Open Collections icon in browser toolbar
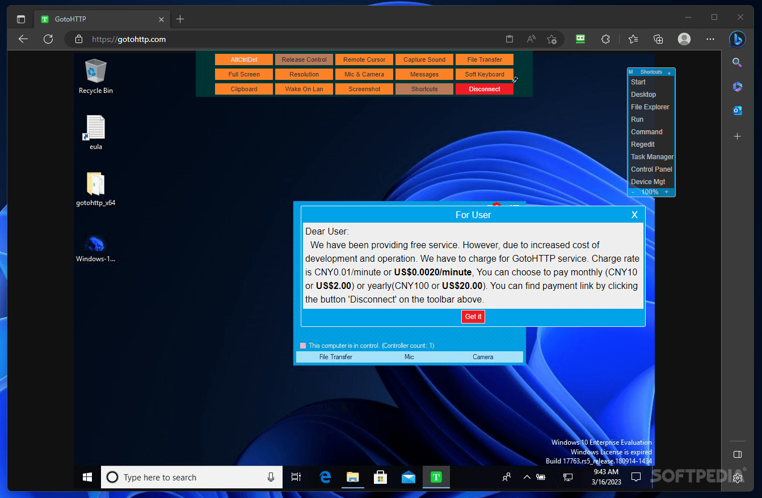 pos(658,39)
